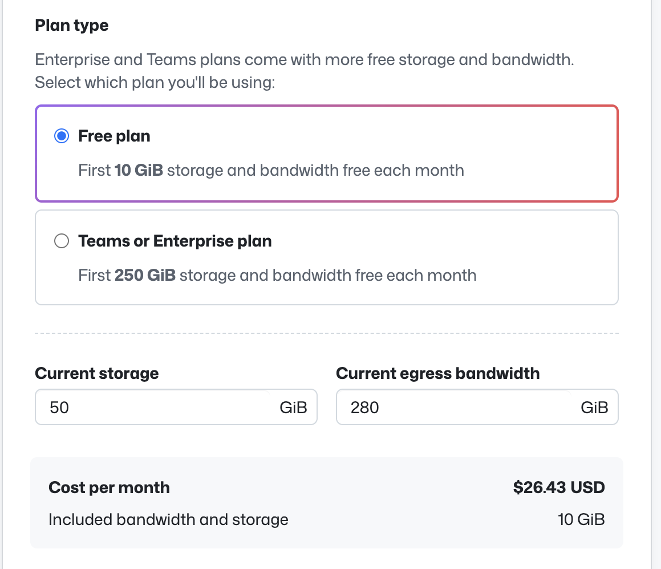Click the "Select which plan you'll be using" text
The height and width of the screenshot is (569, 661).
coord(155,83)
